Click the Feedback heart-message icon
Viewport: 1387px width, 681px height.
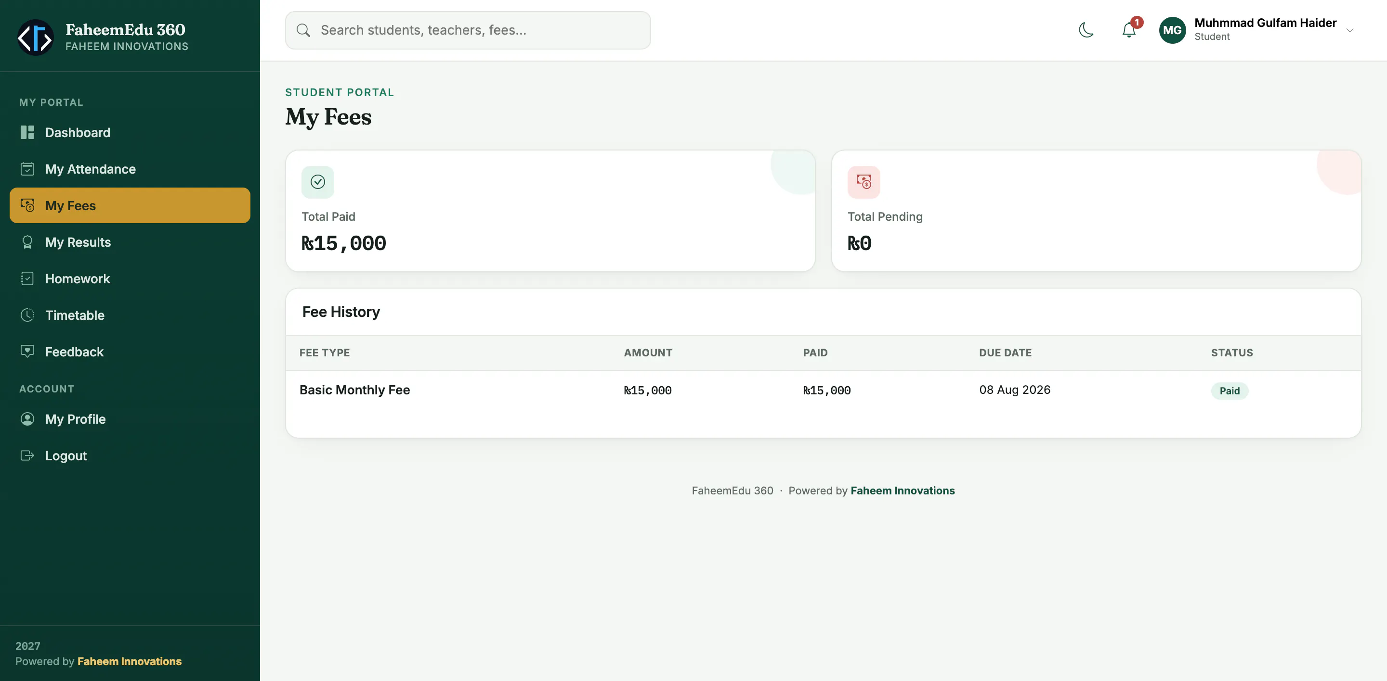pos(27,352)
